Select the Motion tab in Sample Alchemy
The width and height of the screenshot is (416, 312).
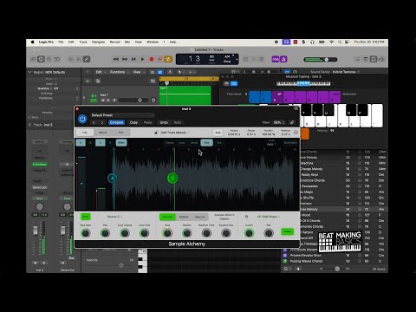(103, 133)
